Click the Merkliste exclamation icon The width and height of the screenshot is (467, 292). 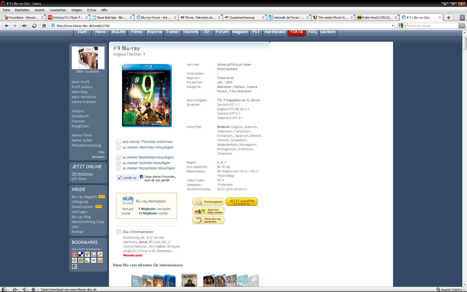tap(118, 147)
